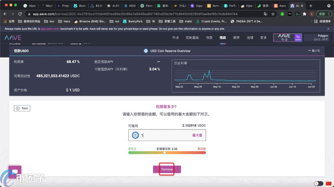
Task: Open the 查询合约地址 bookmarks folder
Action: tap(29, 21)
